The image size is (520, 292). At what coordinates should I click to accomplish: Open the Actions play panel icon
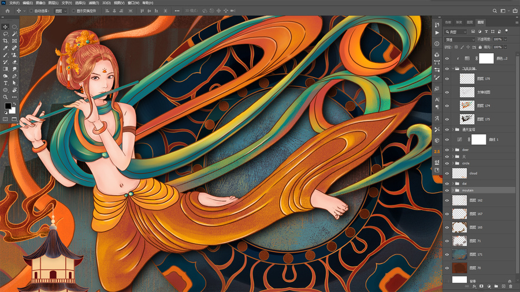(x=437, y=33)
